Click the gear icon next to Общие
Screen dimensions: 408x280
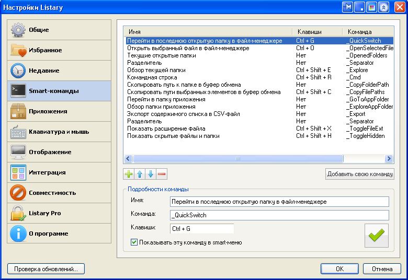pos(18,30)
